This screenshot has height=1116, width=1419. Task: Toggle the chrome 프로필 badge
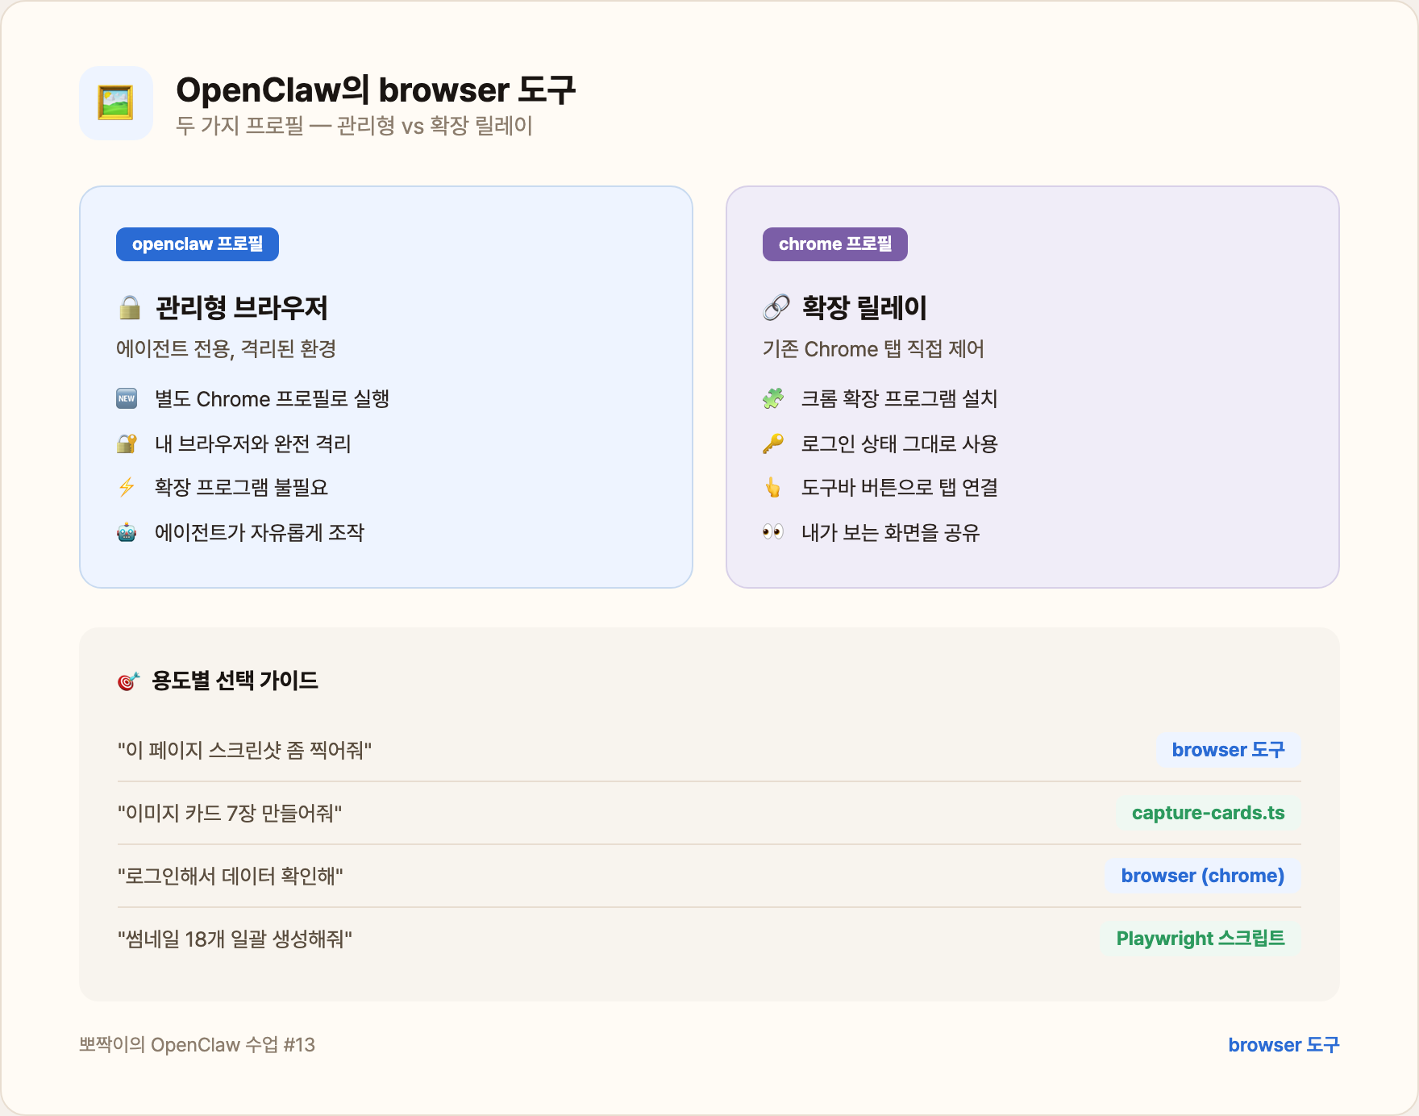pyautogui.click(x=835, y=244)
